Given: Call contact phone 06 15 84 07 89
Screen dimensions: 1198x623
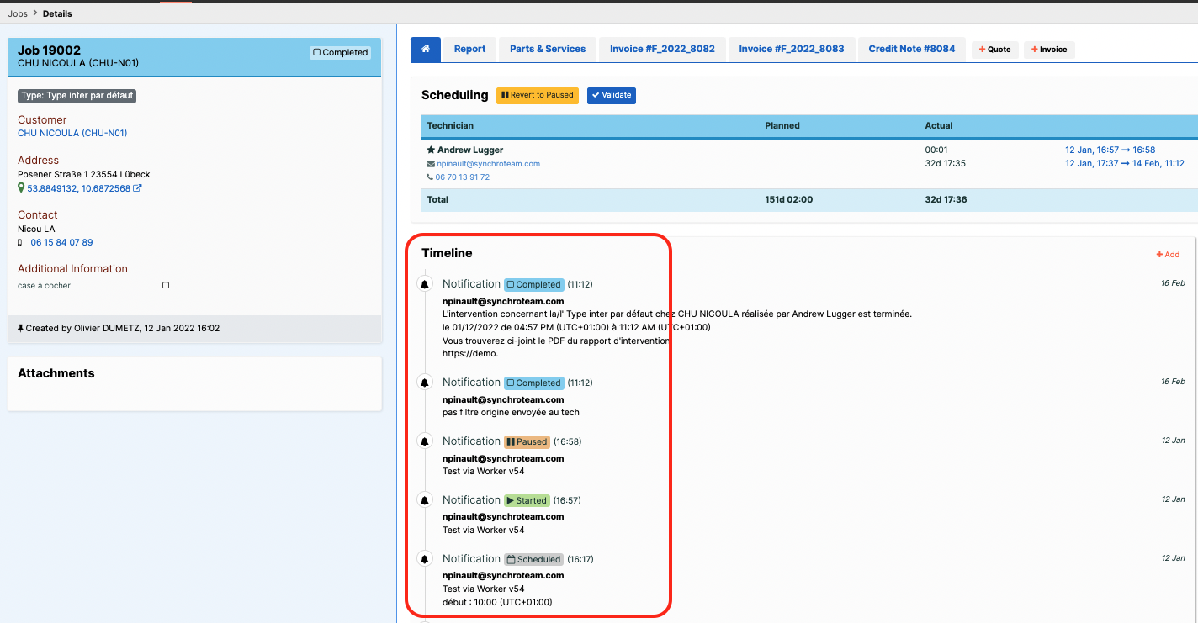Looking at the screenshot, I should tap(61, 242).
